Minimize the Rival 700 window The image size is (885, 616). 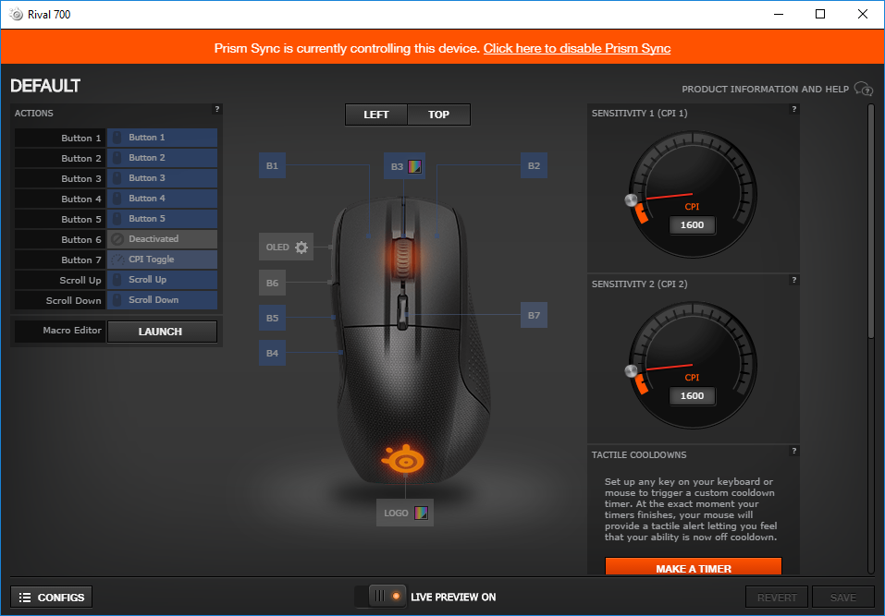click(779, 14)
